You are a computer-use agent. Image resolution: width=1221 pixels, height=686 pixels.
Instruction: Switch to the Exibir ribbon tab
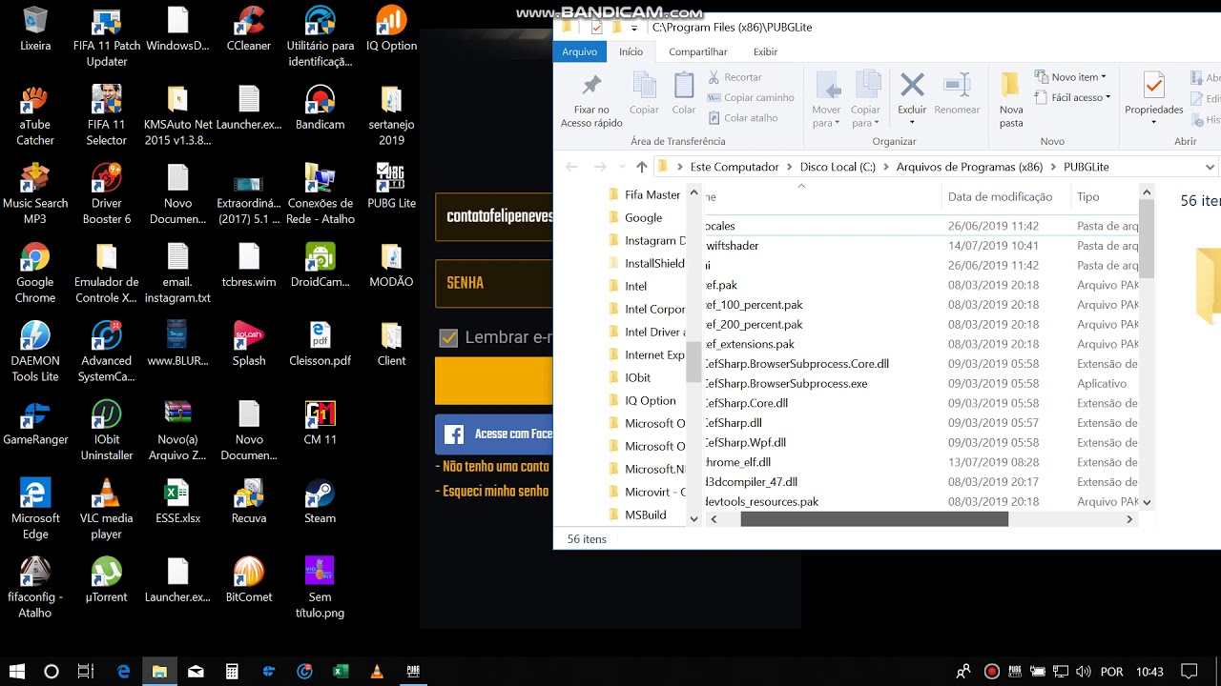point(765,51)
